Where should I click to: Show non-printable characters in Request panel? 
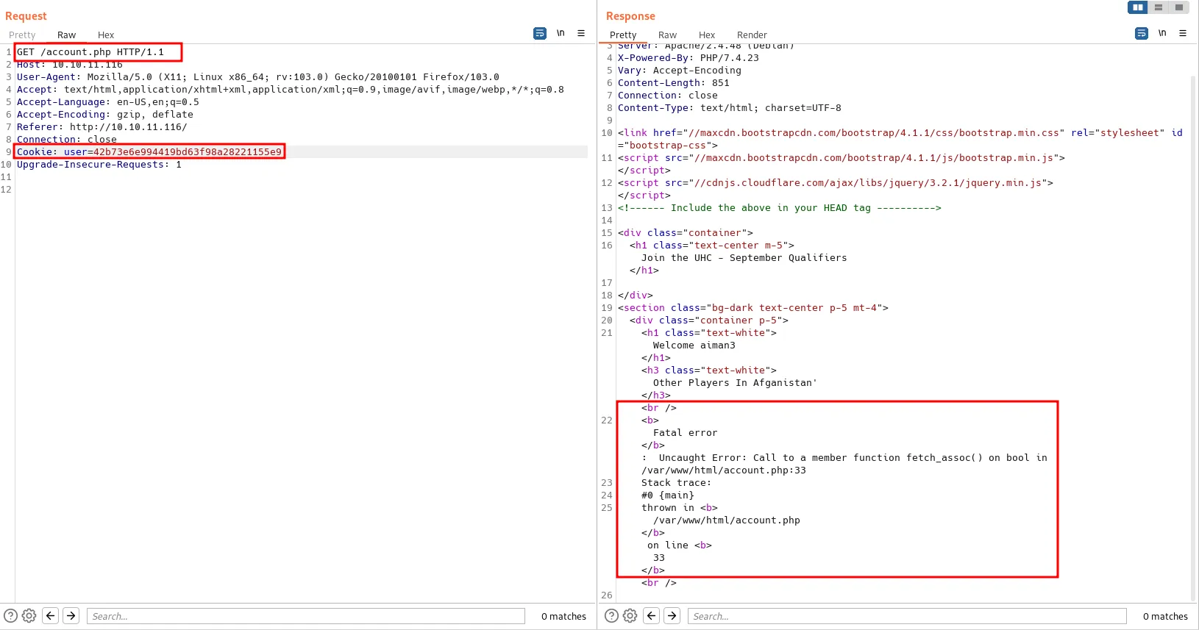point(561,33)
